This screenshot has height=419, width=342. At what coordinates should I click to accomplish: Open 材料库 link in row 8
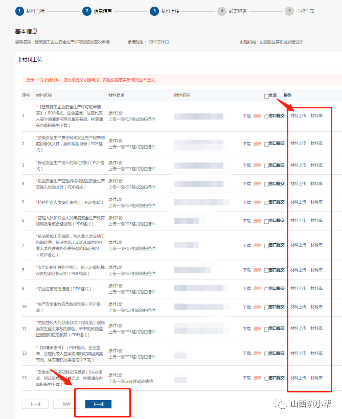coord(316,270)
